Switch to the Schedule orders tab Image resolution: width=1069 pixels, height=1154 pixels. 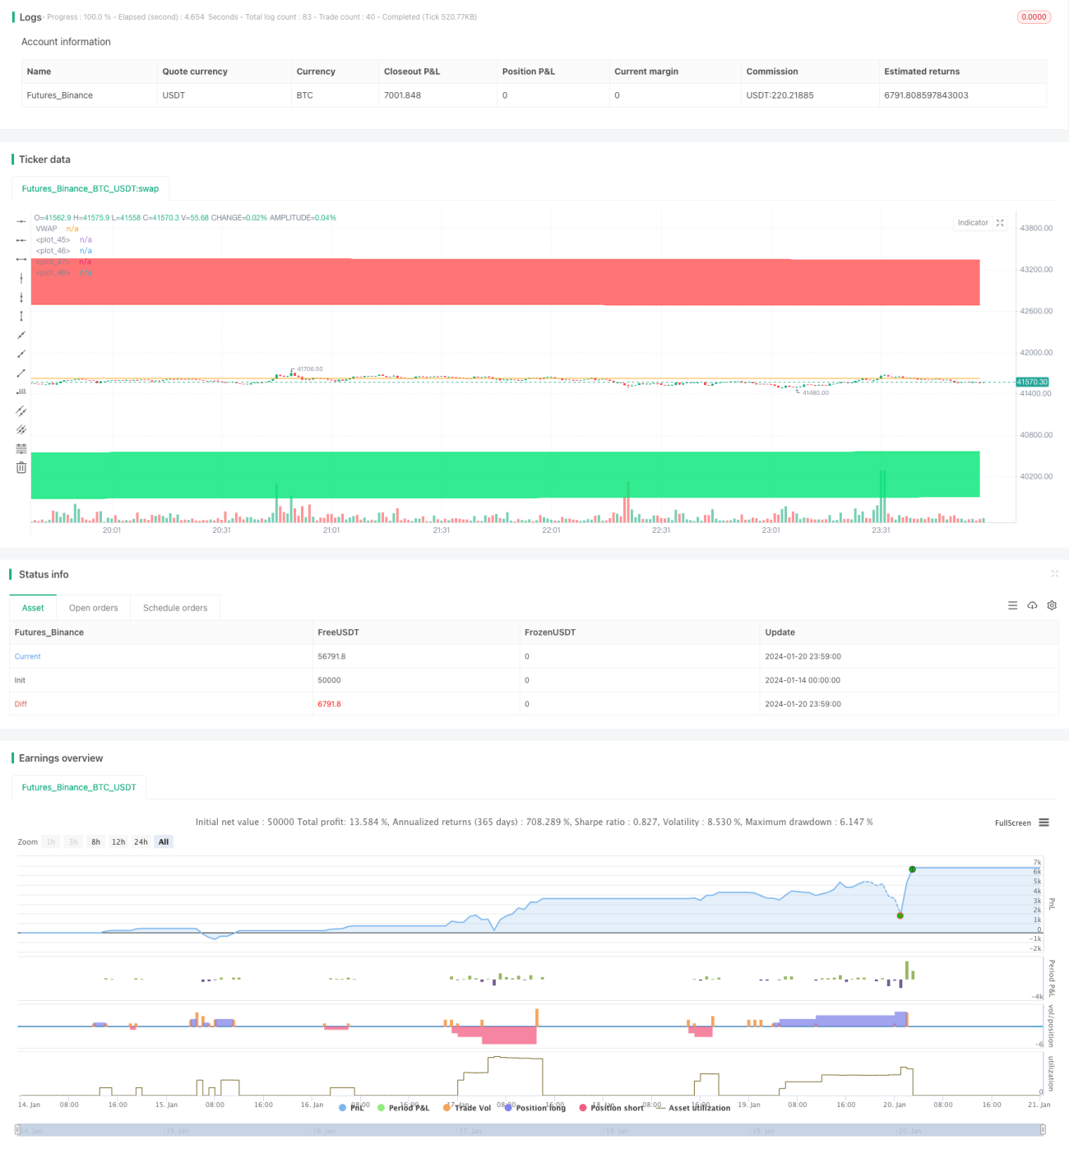tap(175, 608)
